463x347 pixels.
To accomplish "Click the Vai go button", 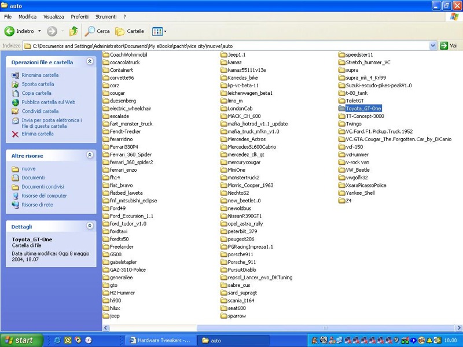I will (x=449, y=46).
